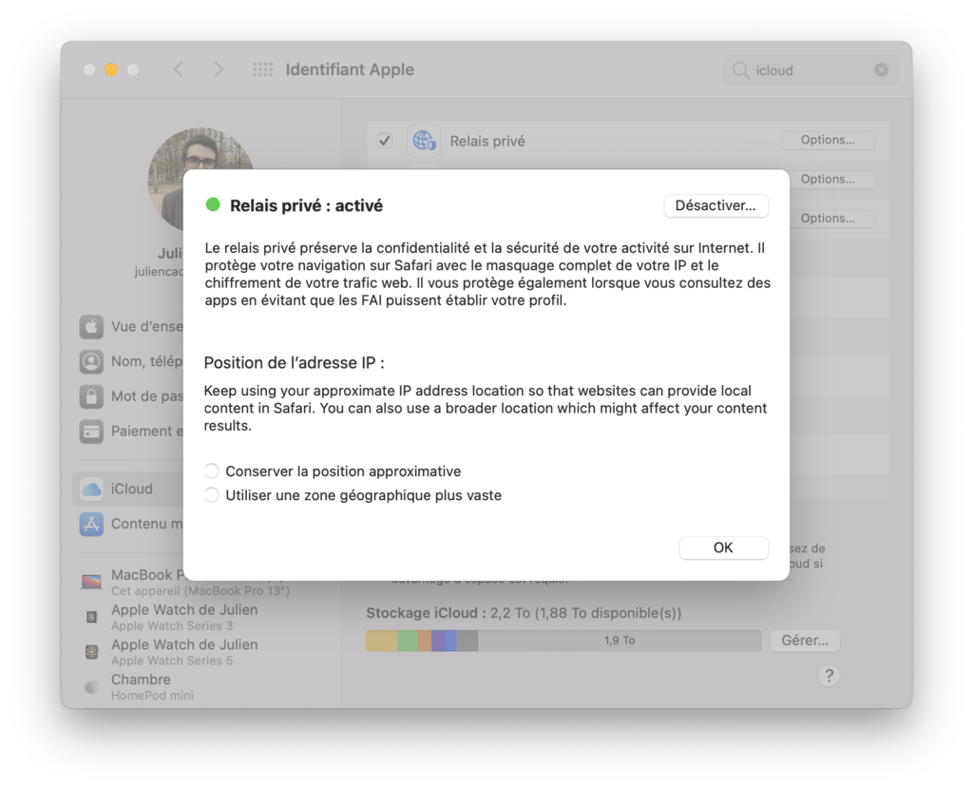Confirm the dialog with OK
This screenshot has height=789, width=973.
point(723,548)
